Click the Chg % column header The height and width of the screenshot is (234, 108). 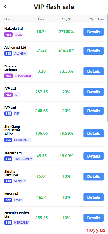pyautogui.click(x=66, y=19)
